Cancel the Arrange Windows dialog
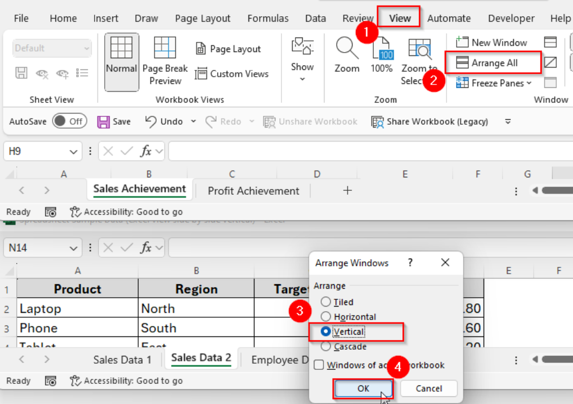 pyautogui.click(x=428, y=388)
